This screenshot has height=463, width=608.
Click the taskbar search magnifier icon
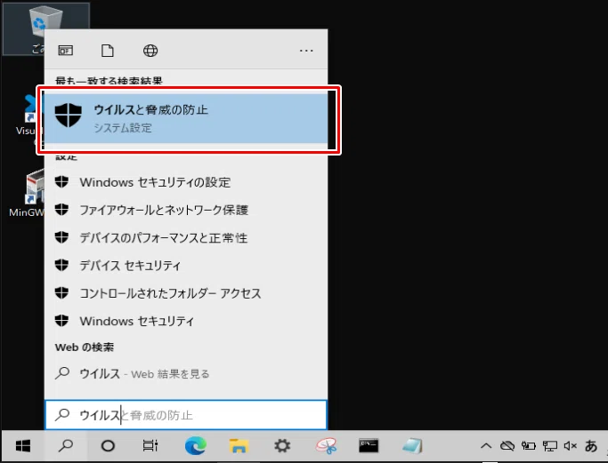pos(66,446)
